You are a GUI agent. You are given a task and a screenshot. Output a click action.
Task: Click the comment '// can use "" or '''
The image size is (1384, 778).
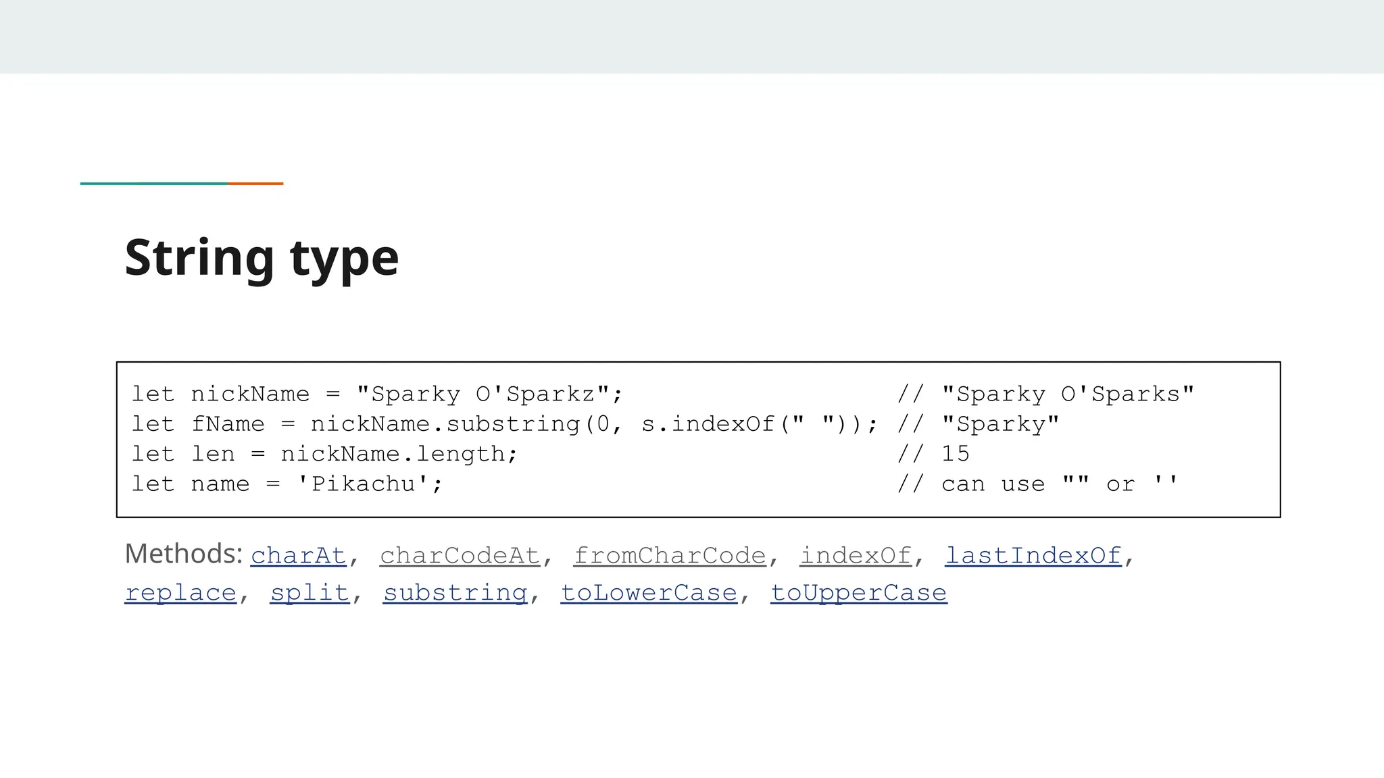coord(1037,484)
